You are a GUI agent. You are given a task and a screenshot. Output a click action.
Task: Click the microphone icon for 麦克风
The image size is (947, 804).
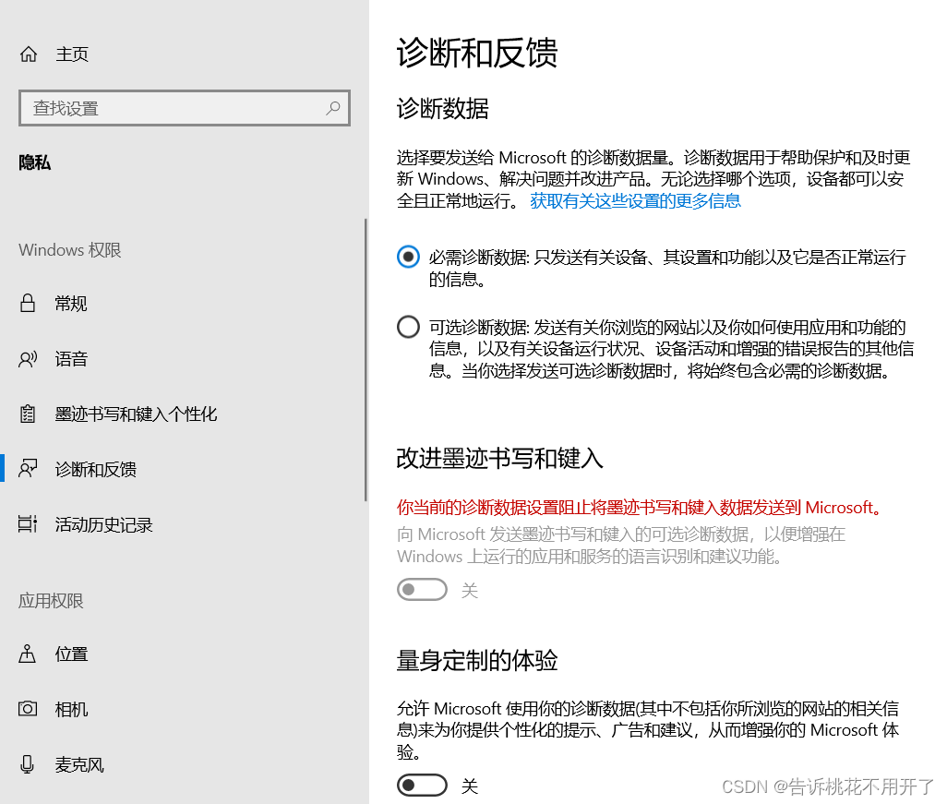click(27, 764)
